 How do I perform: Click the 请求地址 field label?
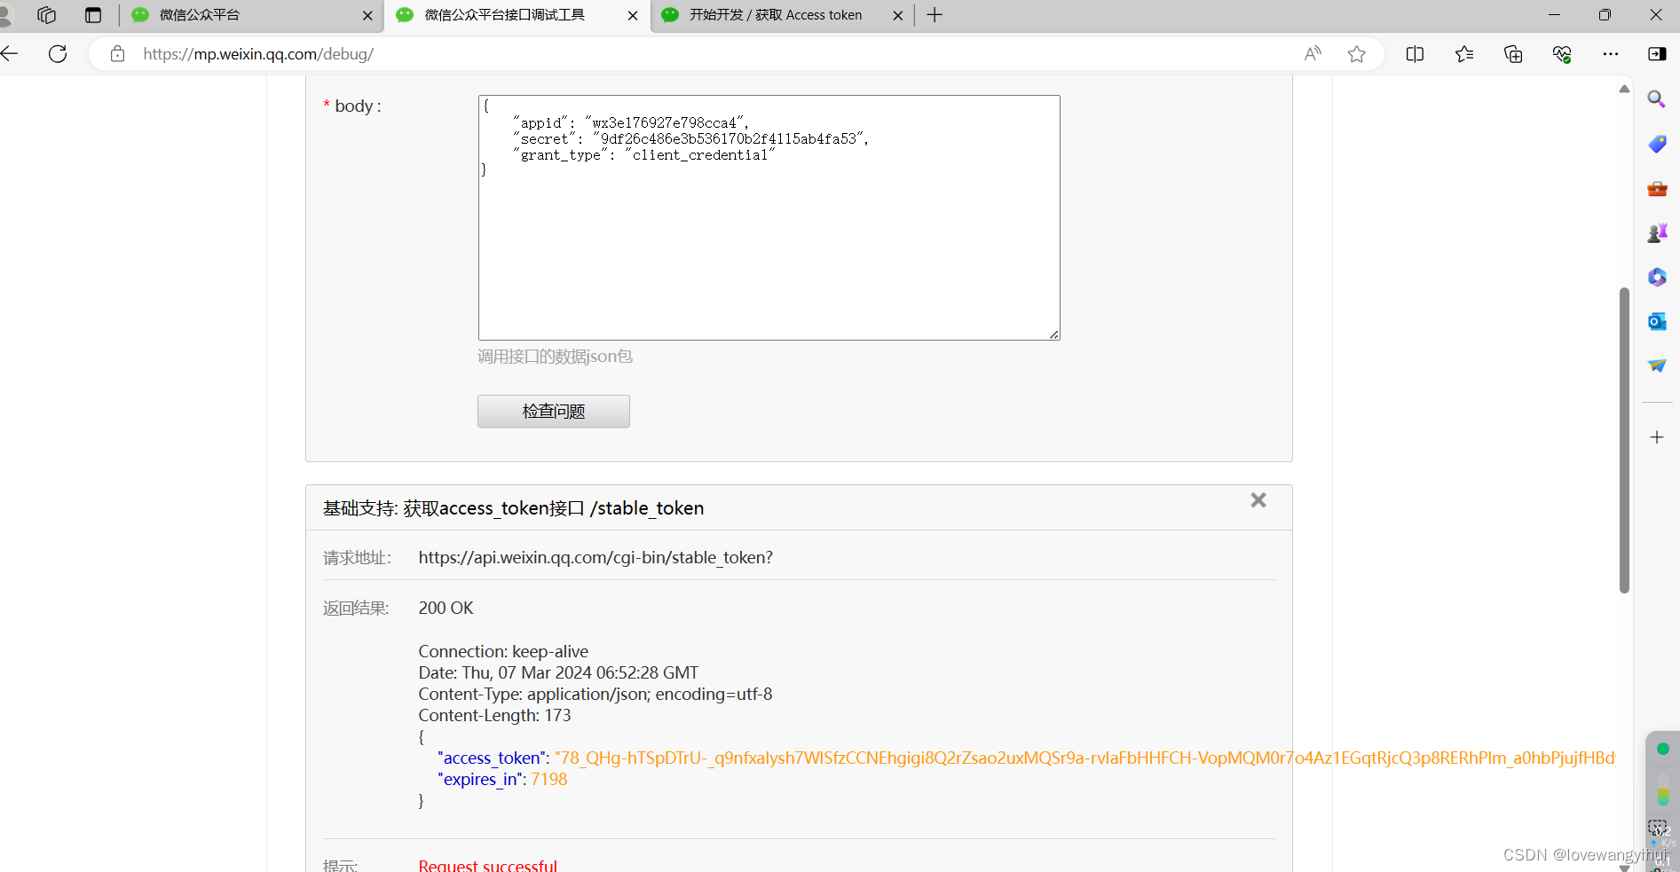(357, 557)
